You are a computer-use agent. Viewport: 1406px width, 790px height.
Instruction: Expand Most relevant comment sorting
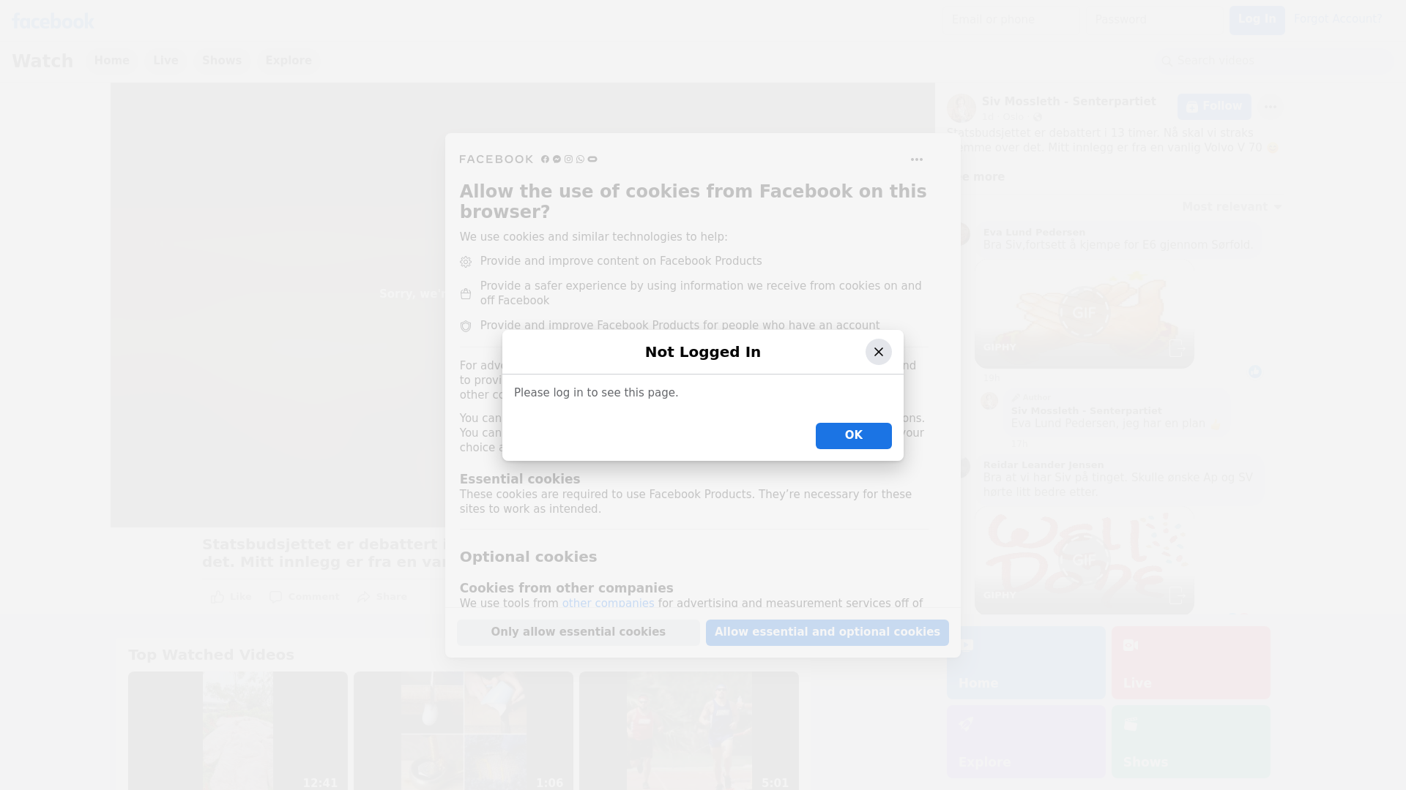(x=1232, y=207)
